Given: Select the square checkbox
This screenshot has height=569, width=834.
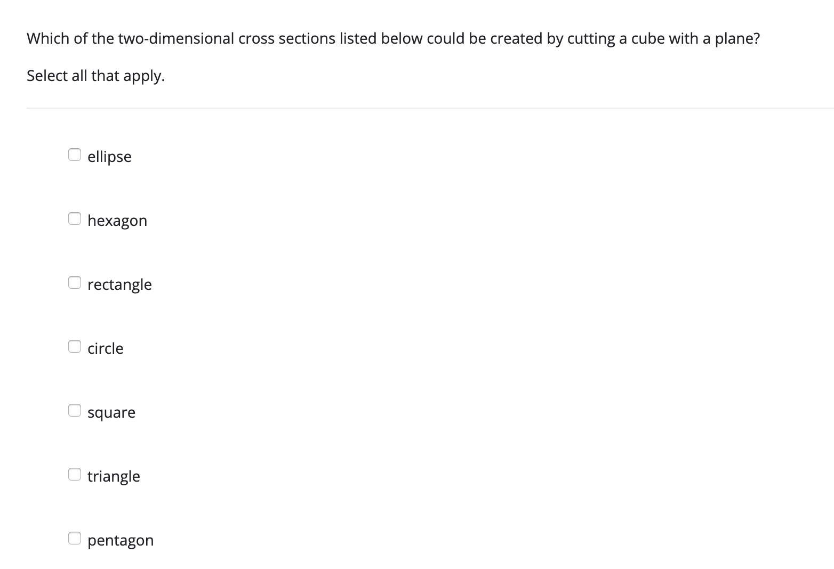Looking at the screenshot, I should click(x=75, y=410).
